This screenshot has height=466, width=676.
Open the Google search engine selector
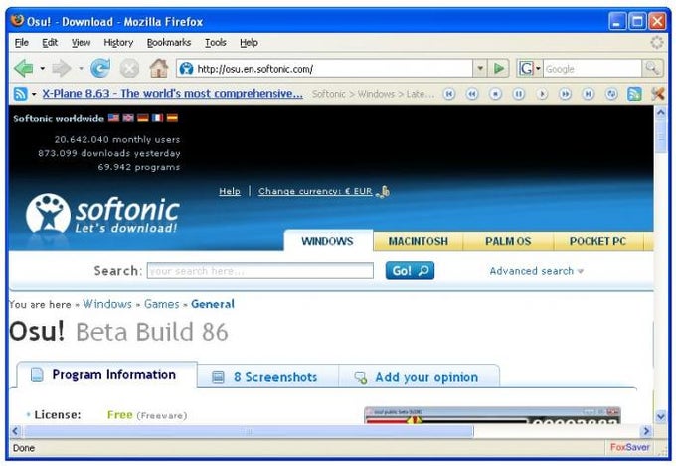(530, 69)
